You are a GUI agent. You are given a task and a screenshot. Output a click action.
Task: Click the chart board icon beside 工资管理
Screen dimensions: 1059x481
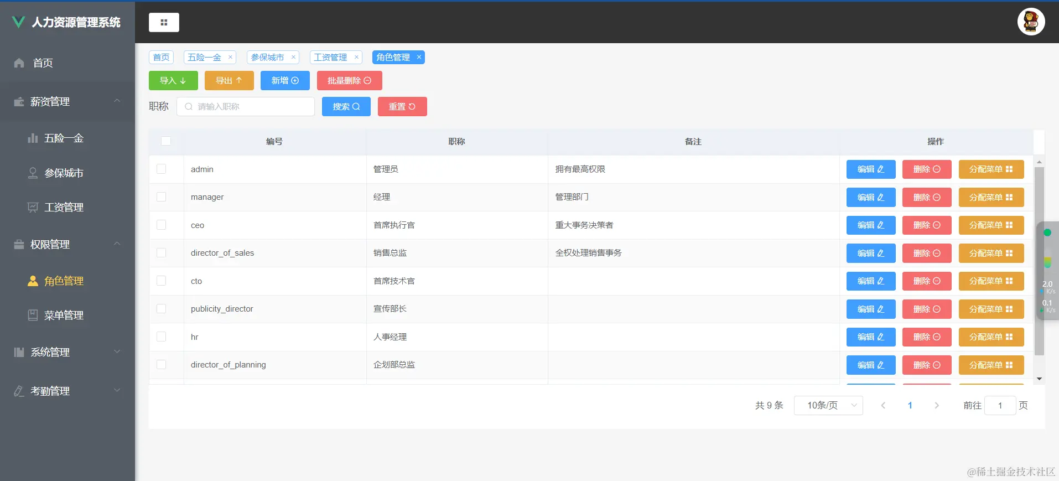(33, 207)
